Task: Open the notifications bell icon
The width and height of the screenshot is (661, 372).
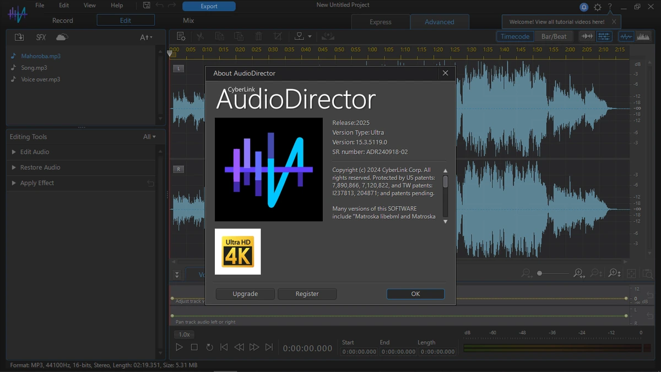Action: [584, 7]
